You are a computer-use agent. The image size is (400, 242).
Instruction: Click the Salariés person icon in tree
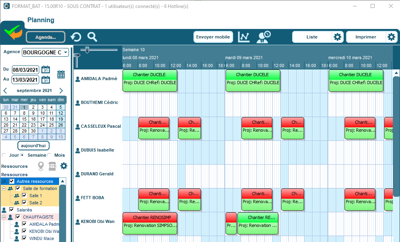click(4, 210)
